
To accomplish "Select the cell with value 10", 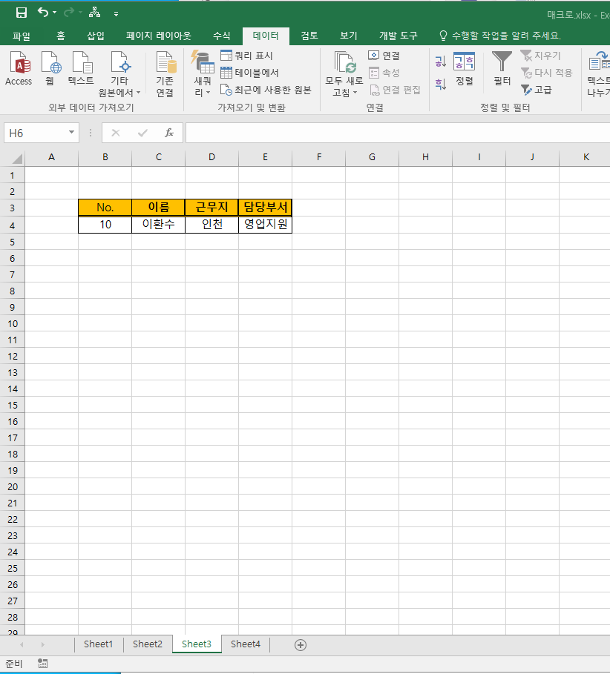I will pos(105,225).
